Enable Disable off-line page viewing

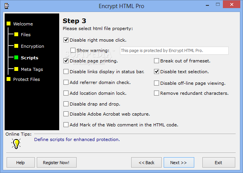pos(157,83)
